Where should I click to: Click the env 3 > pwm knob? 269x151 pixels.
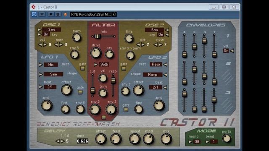(130, 55)
